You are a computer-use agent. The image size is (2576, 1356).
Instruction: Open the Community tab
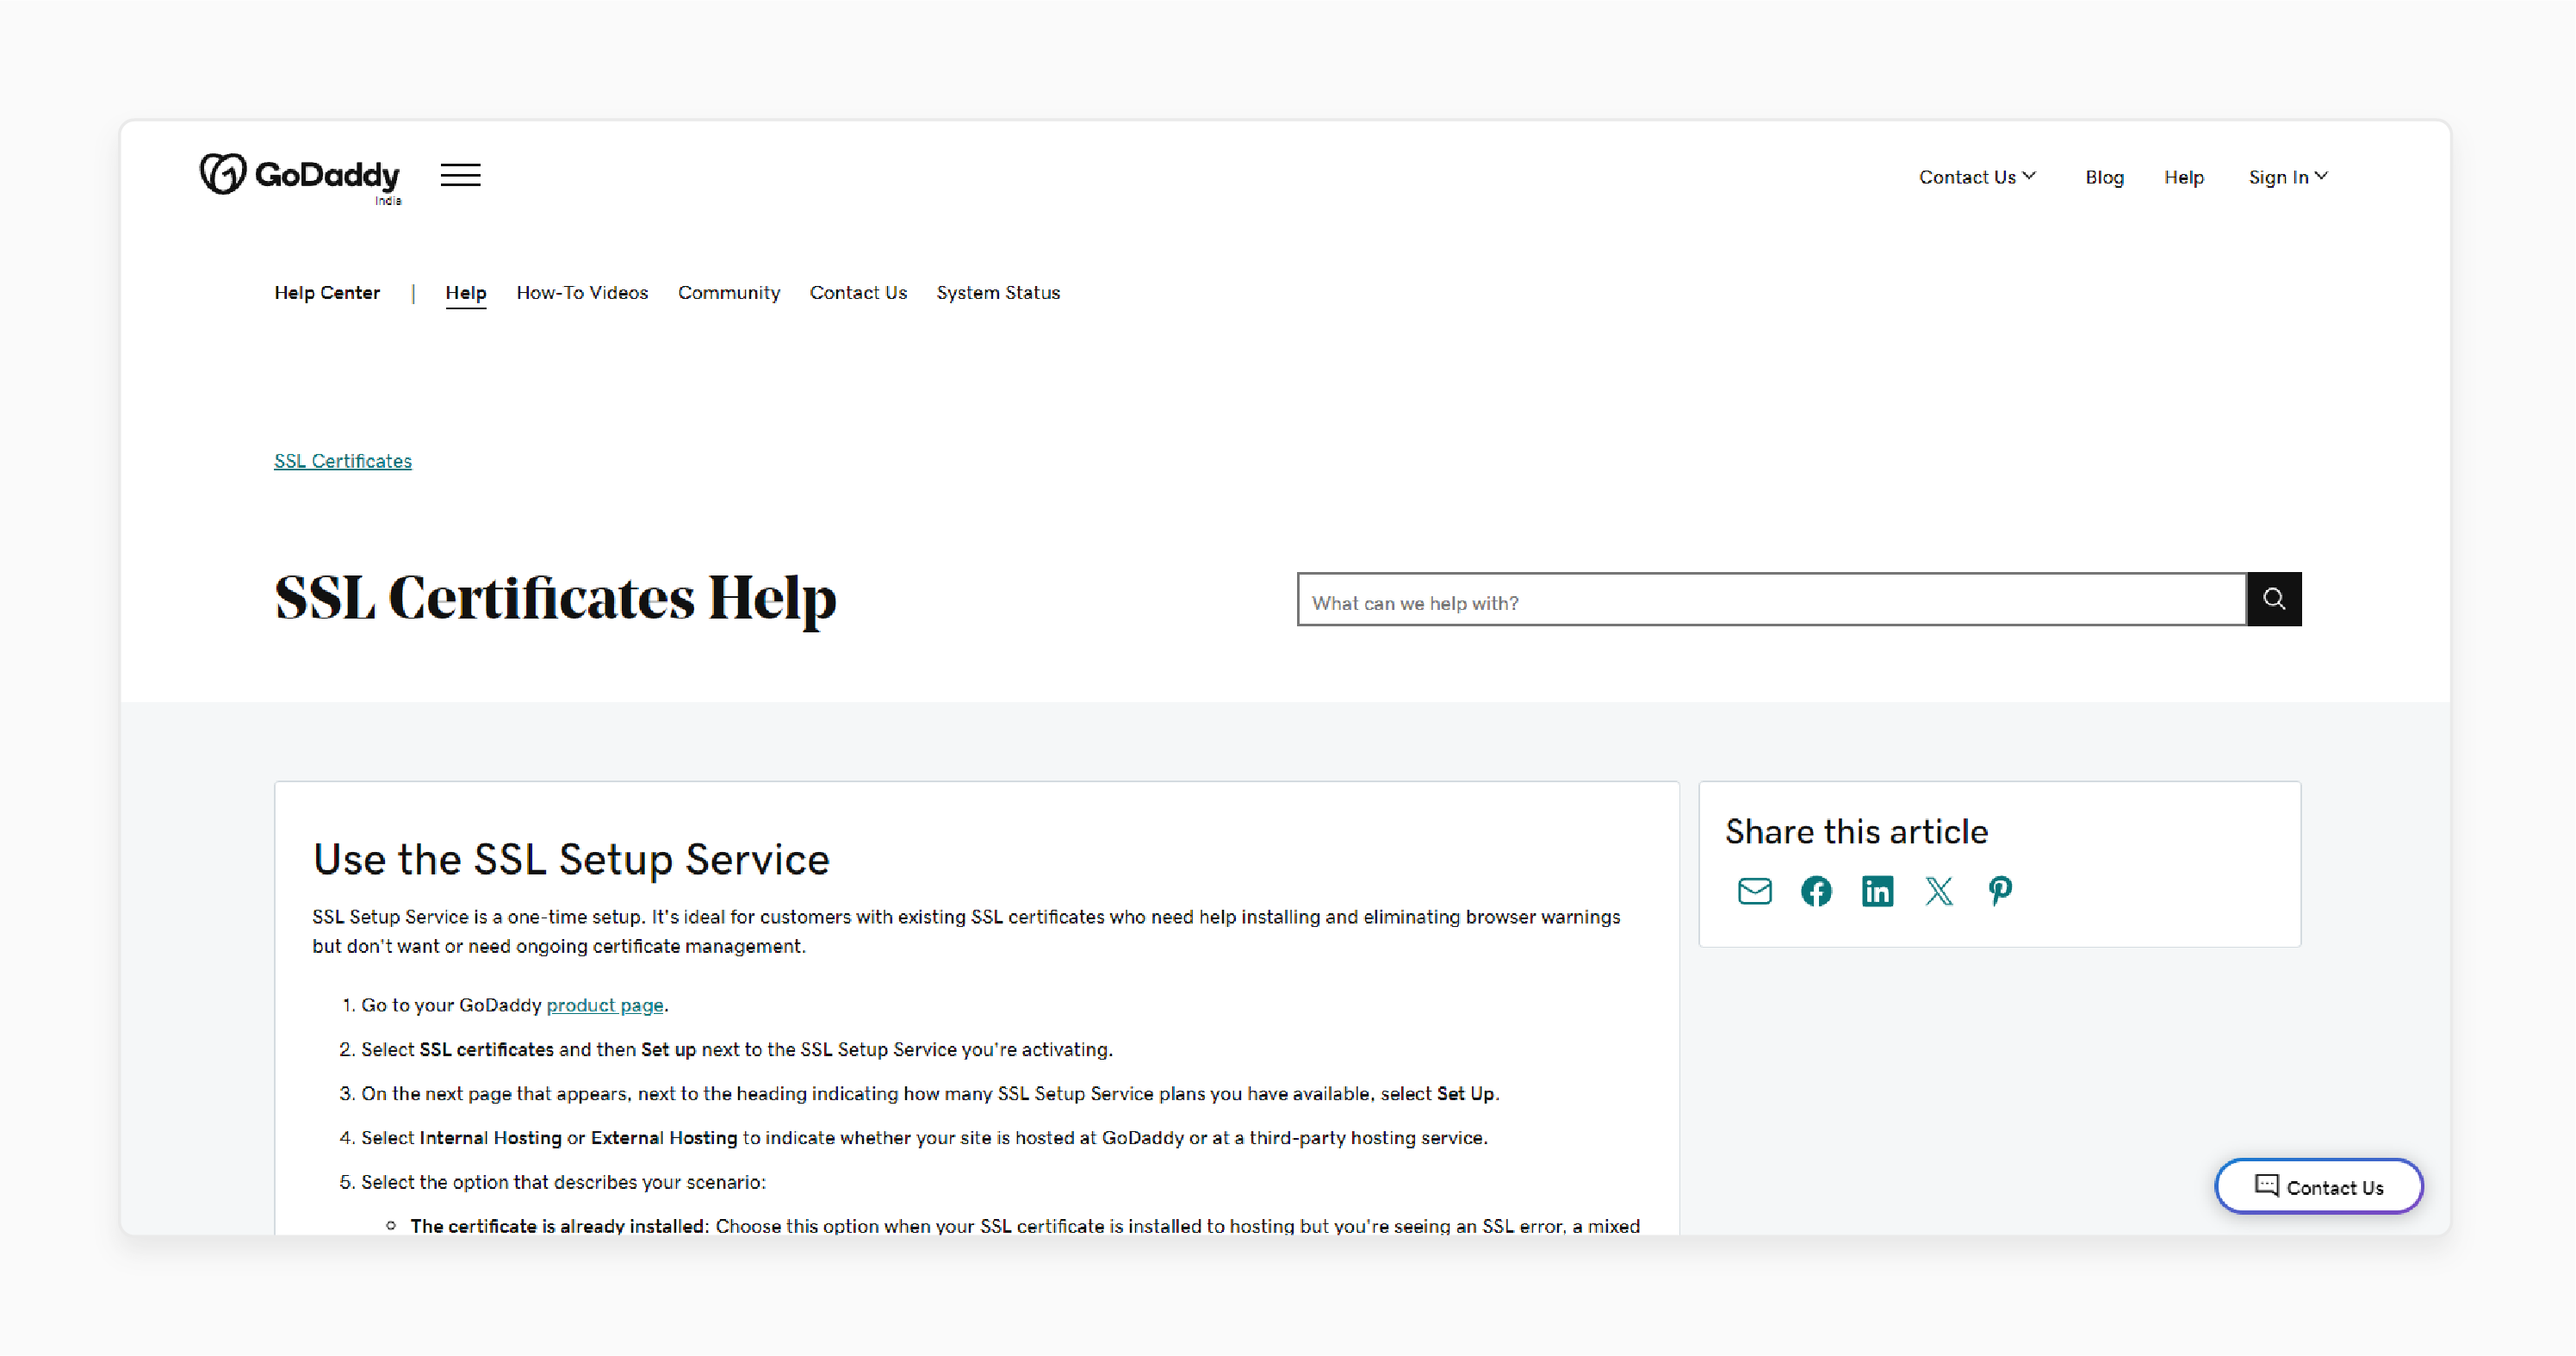729,293
